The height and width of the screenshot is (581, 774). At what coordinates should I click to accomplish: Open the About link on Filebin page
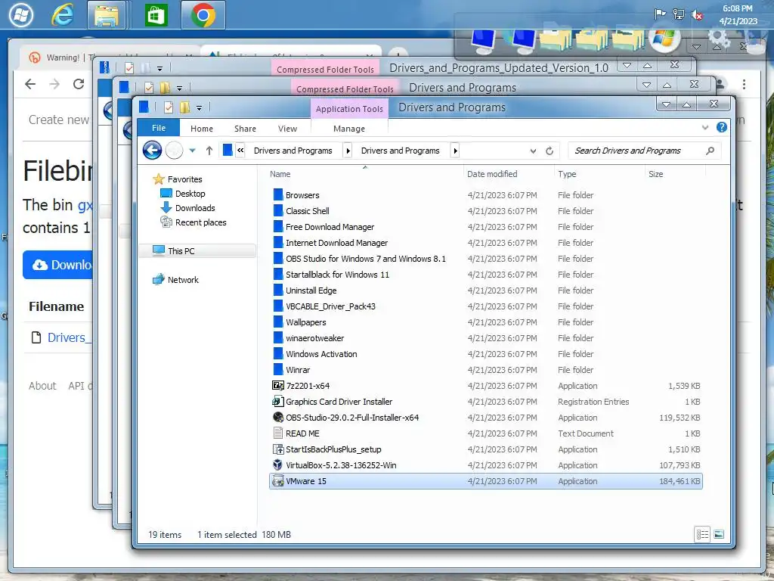click(x=42, y=386)
